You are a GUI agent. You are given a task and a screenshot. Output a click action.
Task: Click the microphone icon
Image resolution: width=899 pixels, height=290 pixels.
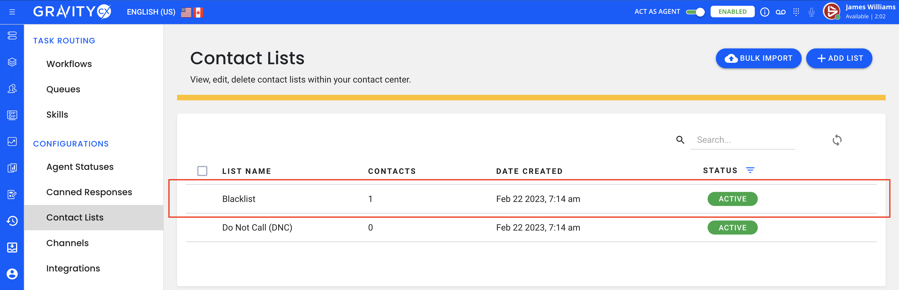click(811, 12)
